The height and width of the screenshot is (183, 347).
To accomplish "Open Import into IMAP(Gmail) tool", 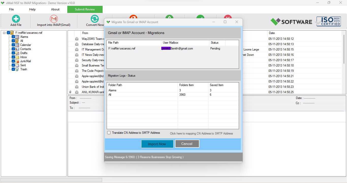I will (x=54, y=21).
